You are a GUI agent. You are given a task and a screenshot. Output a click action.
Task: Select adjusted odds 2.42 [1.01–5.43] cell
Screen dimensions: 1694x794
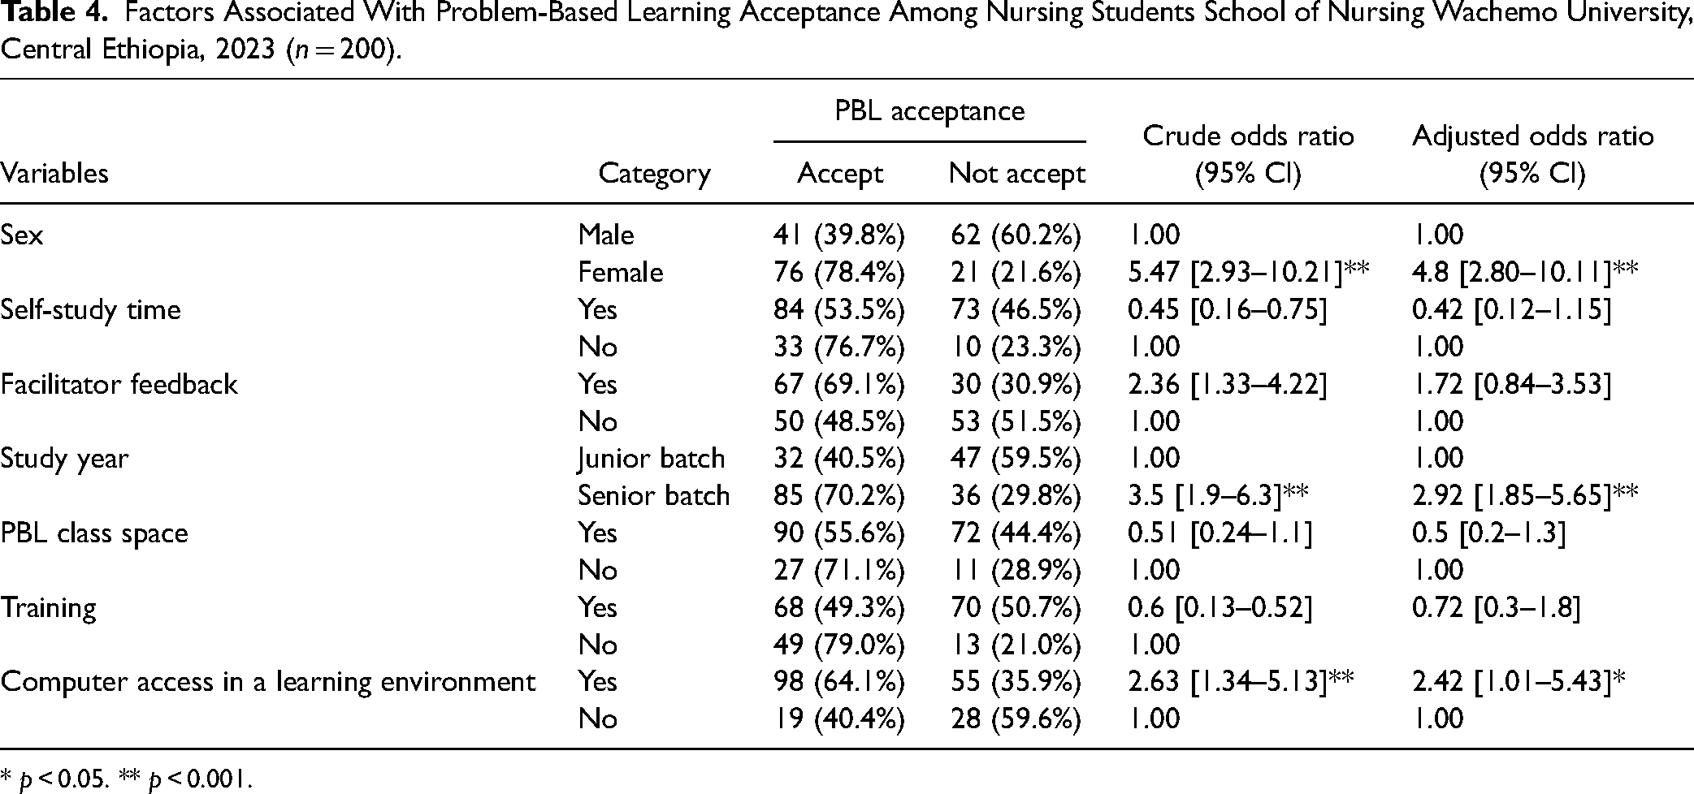[1519, 682]
